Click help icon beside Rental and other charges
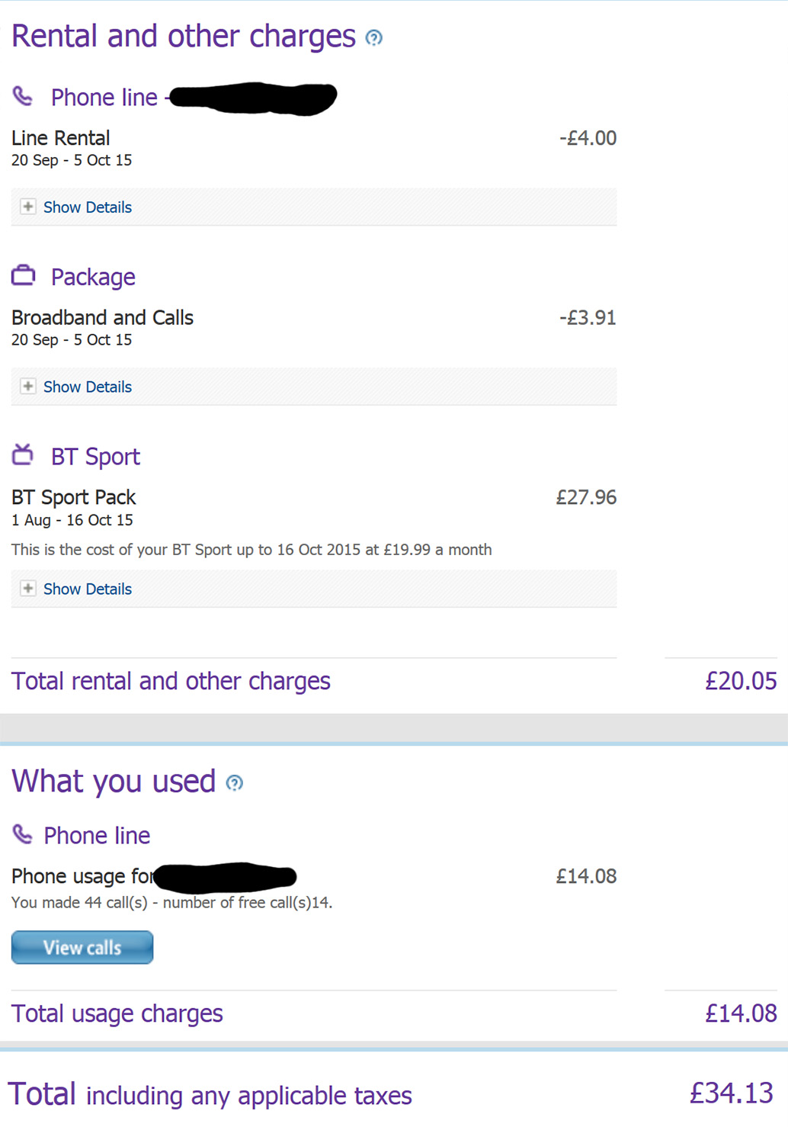Image resolution: width=788 pixels, height=1127 pixels. pyautogui.click(x=373, y=37)
